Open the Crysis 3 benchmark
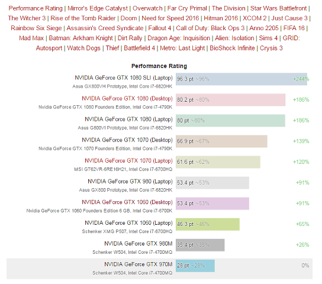 pyautogui.click(x=271, y=49)
